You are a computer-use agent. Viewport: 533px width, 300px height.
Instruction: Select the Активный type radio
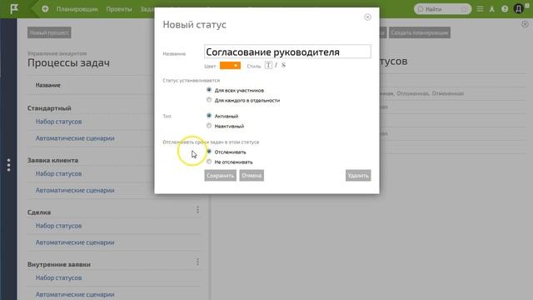tap(209, 116)
